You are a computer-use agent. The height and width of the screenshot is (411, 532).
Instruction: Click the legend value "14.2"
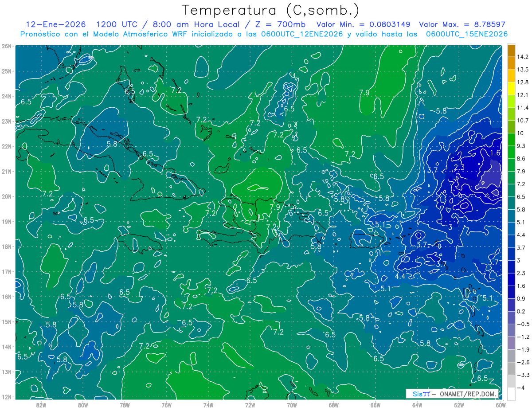(x=524, y=57)
